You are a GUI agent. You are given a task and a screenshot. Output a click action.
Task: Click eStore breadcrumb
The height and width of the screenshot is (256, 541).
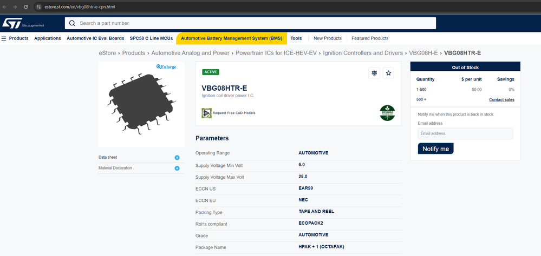pos(107,53)
